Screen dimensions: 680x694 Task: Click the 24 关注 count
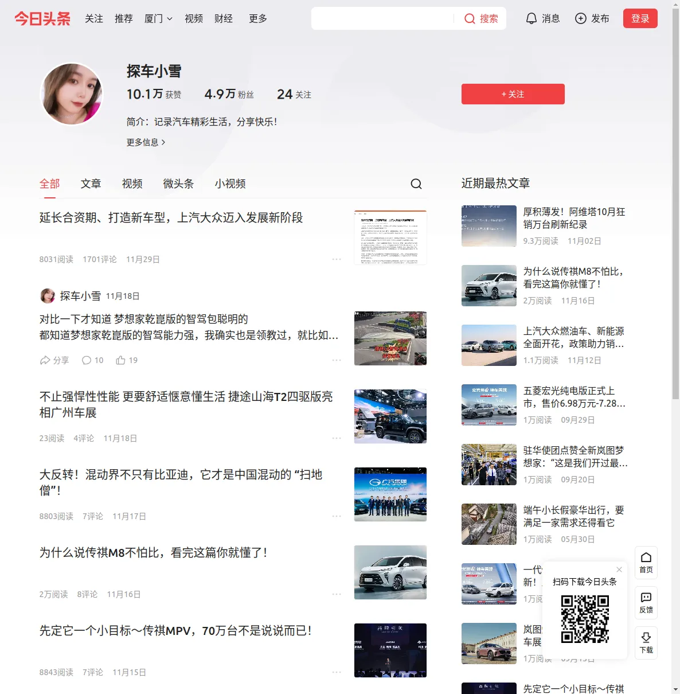[x=294, y=94]
